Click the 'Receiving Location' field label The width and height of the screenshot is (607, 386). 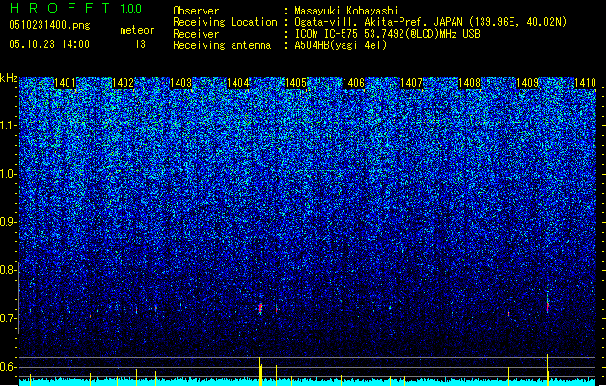(x=225, y=22)
